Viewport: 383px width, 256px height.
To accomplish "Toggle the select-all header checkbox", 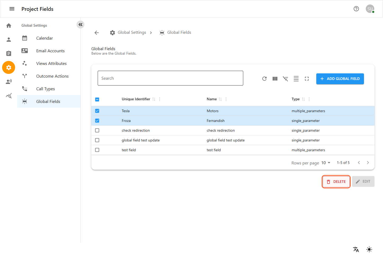I will pyautogui.click(x=97, y=99).
